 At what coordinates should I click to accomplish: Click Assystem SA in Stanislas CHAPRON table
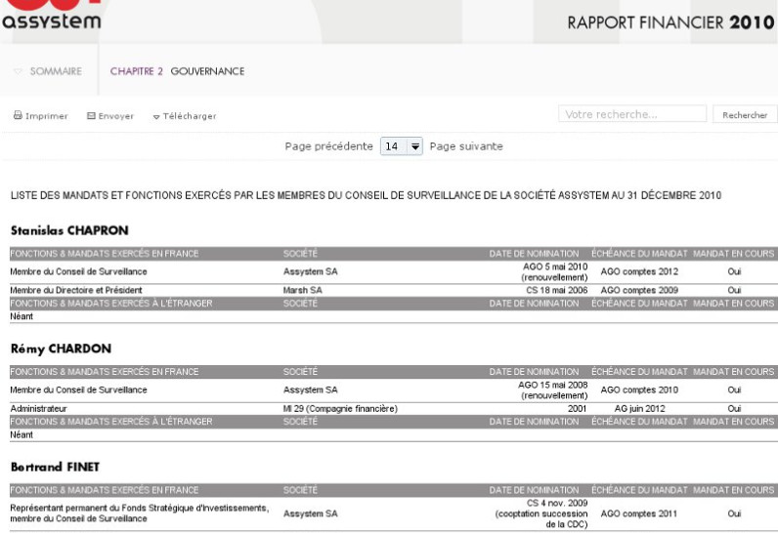click(311, 271)
